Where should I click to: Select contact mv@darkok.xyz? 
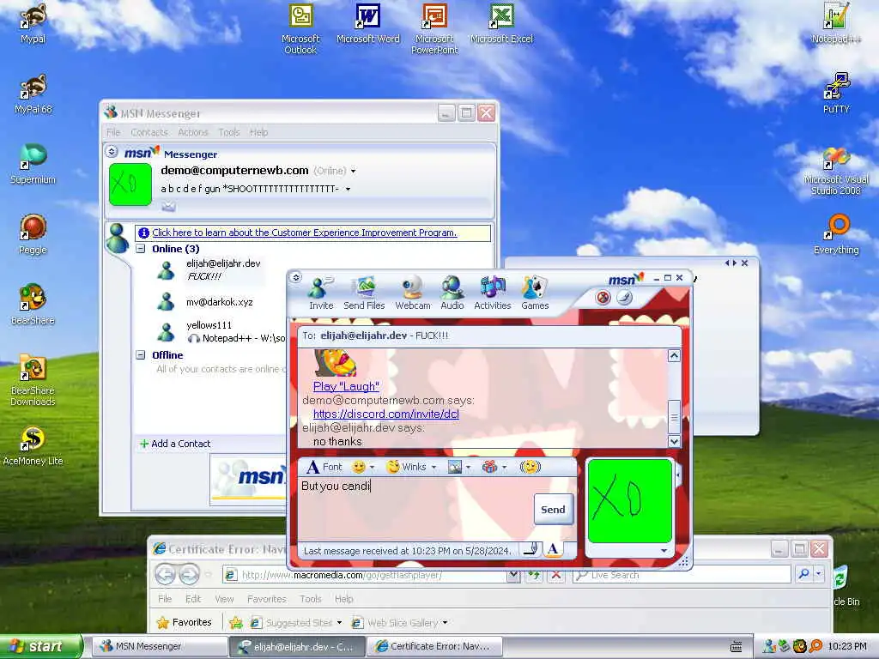tap(219, 302)
